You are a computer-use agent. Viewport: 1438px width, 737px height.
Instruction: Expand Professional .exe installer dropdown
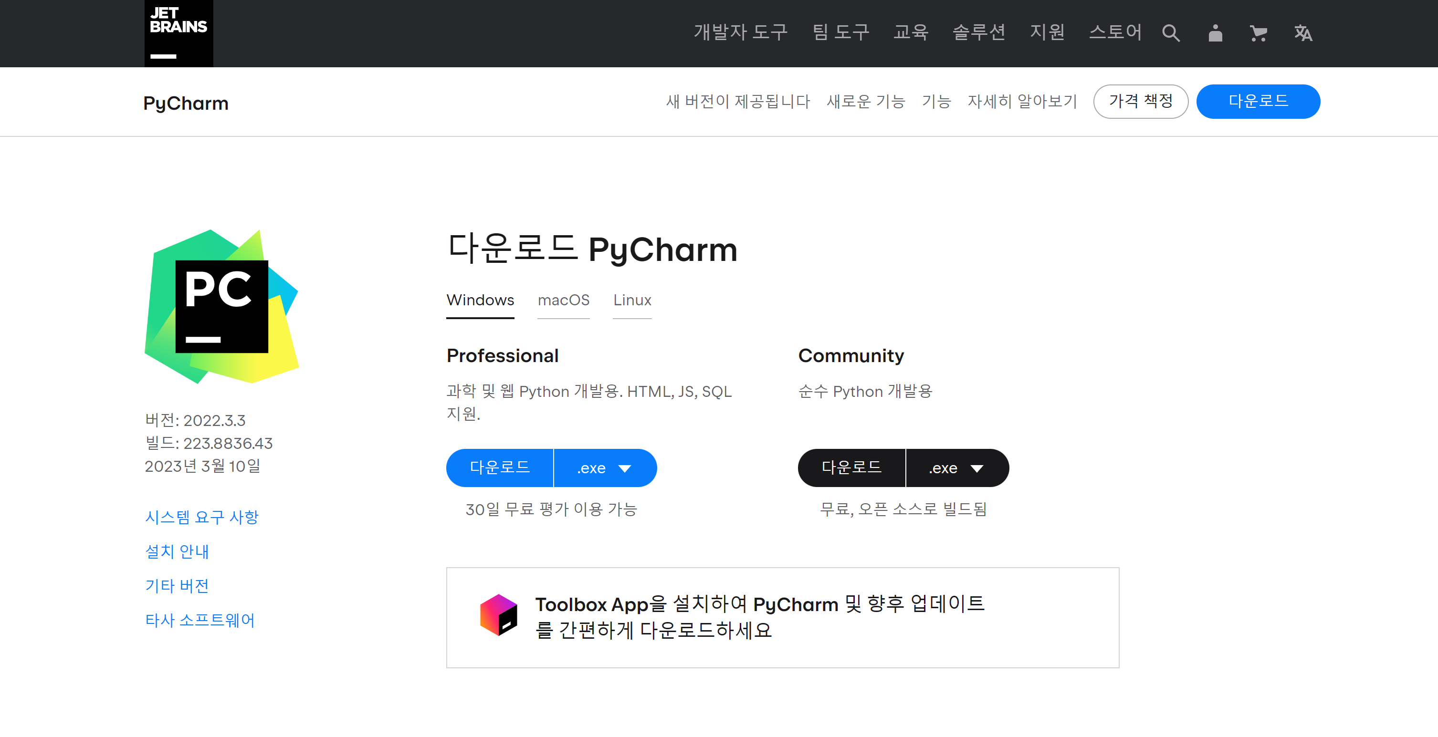[605, 468]
